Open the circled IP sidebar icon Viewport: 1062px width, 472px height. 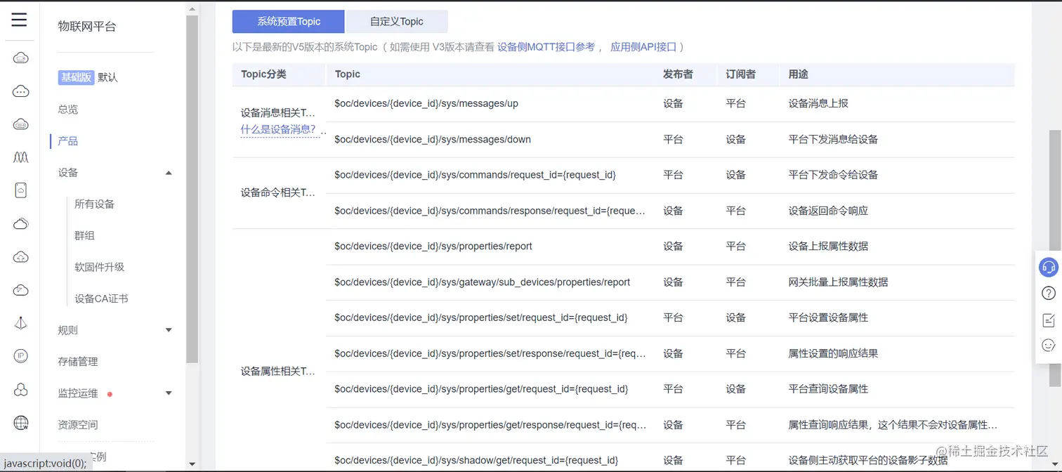click(x=21, y=356)
